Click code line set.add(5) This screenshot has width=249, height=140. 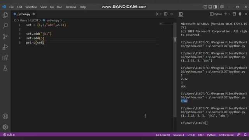[35, 38]
